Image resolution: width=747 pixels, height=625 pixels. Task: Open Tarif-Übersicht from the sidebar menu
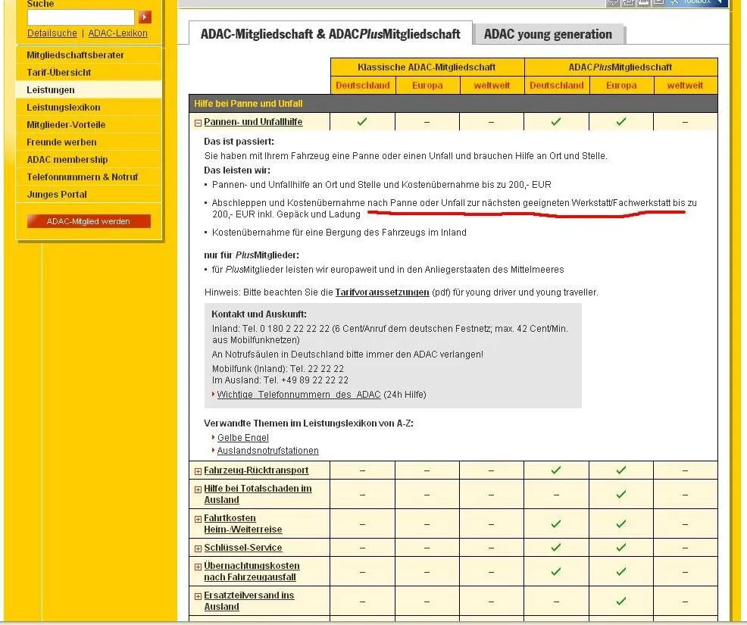(59, 73)
